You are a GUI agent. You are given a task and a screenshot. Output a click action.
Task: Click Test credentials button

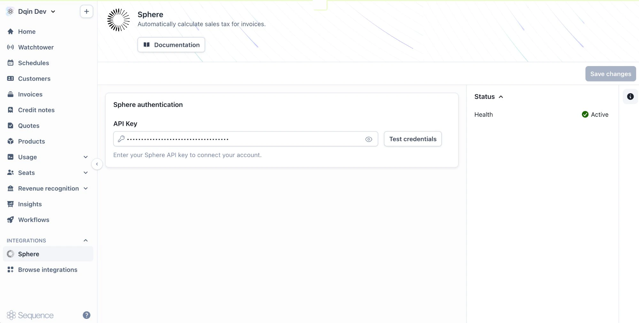click(x=413, y=139)
